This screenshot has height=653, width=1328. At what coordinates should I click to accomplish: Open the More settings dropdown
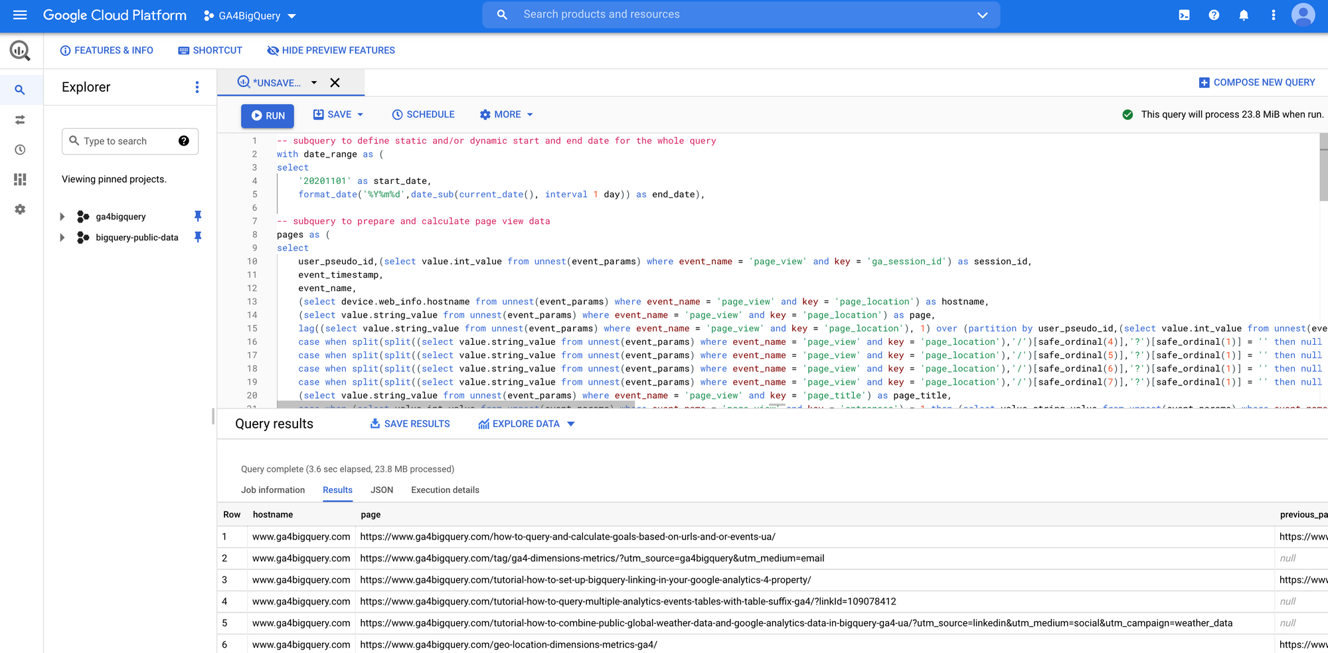click(506, 114)
